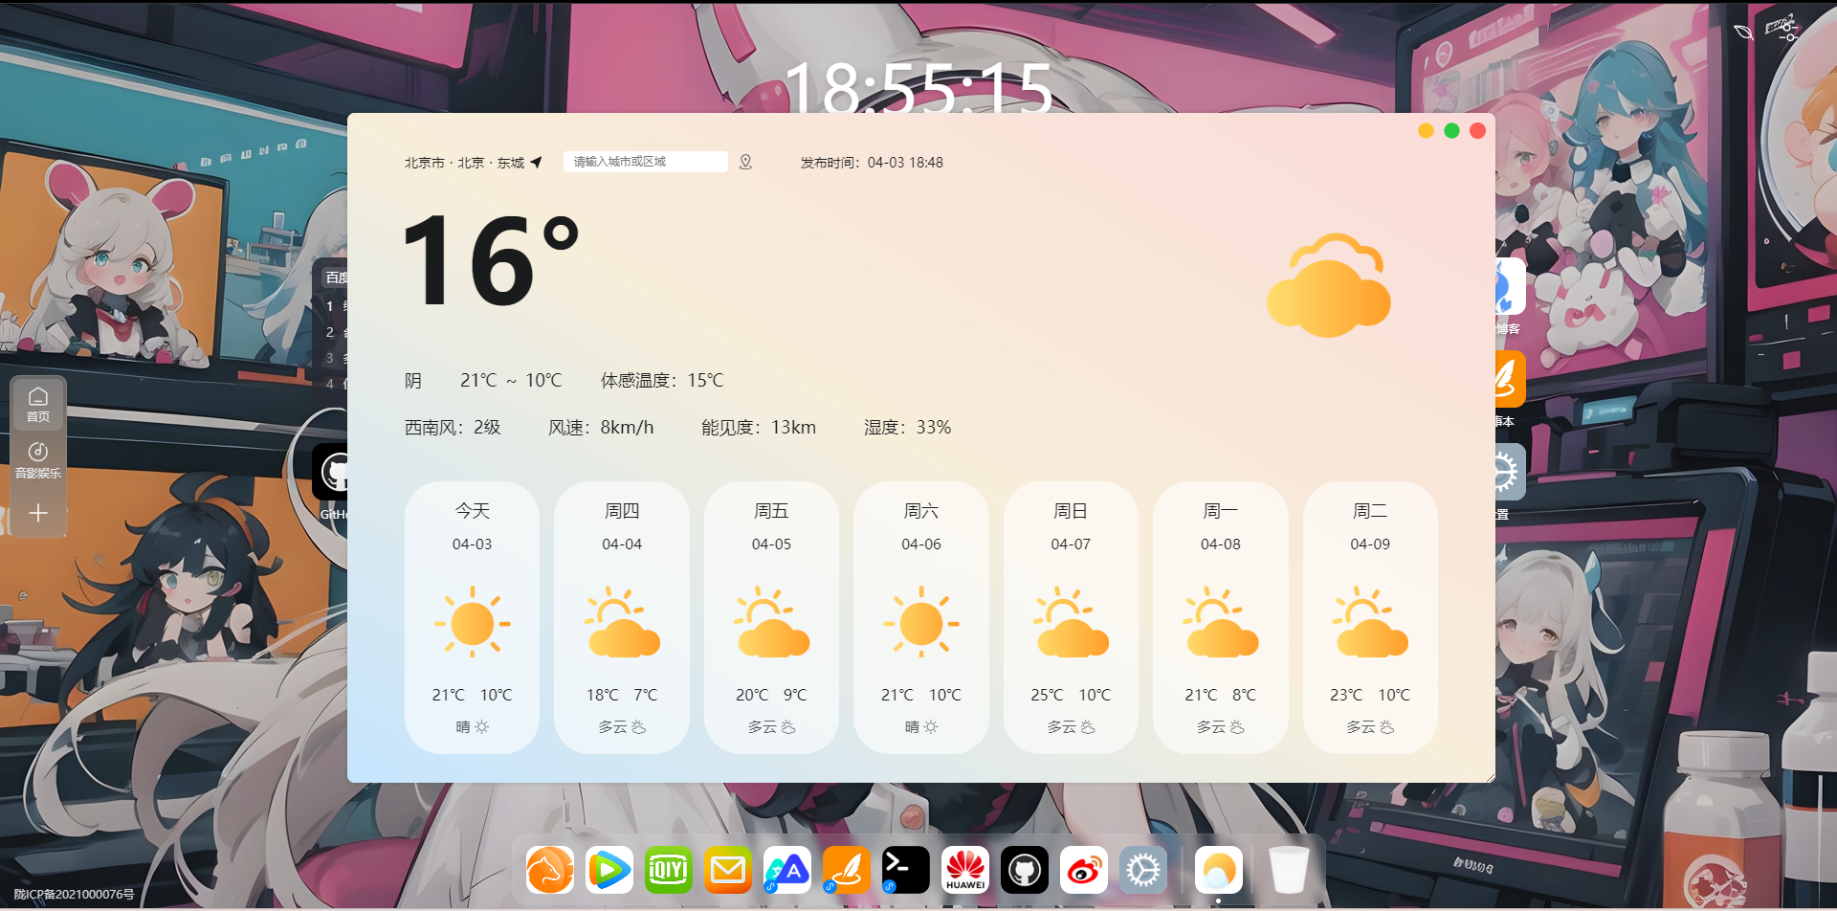This screenshot has width=1837, height=911.
Task: Launch the translator app in dock
Action: 787,870
